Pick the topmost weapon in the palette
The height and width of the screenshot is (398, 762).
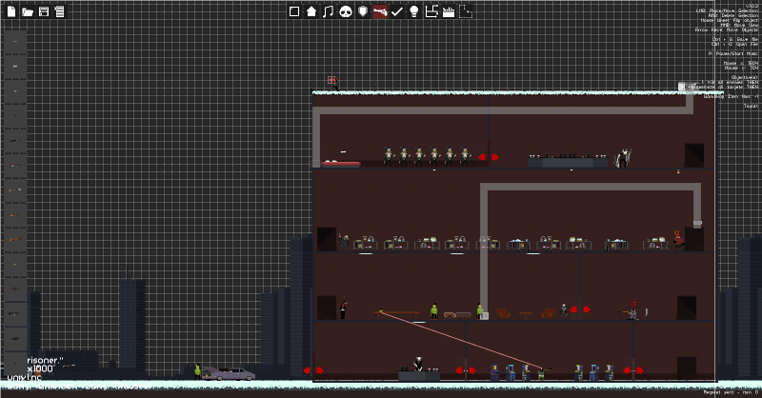[x=15, y=42]
